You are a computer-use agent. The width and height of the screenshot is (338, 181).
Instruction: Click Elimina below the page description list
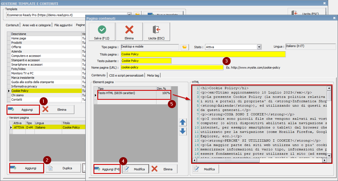coord(58,109)
